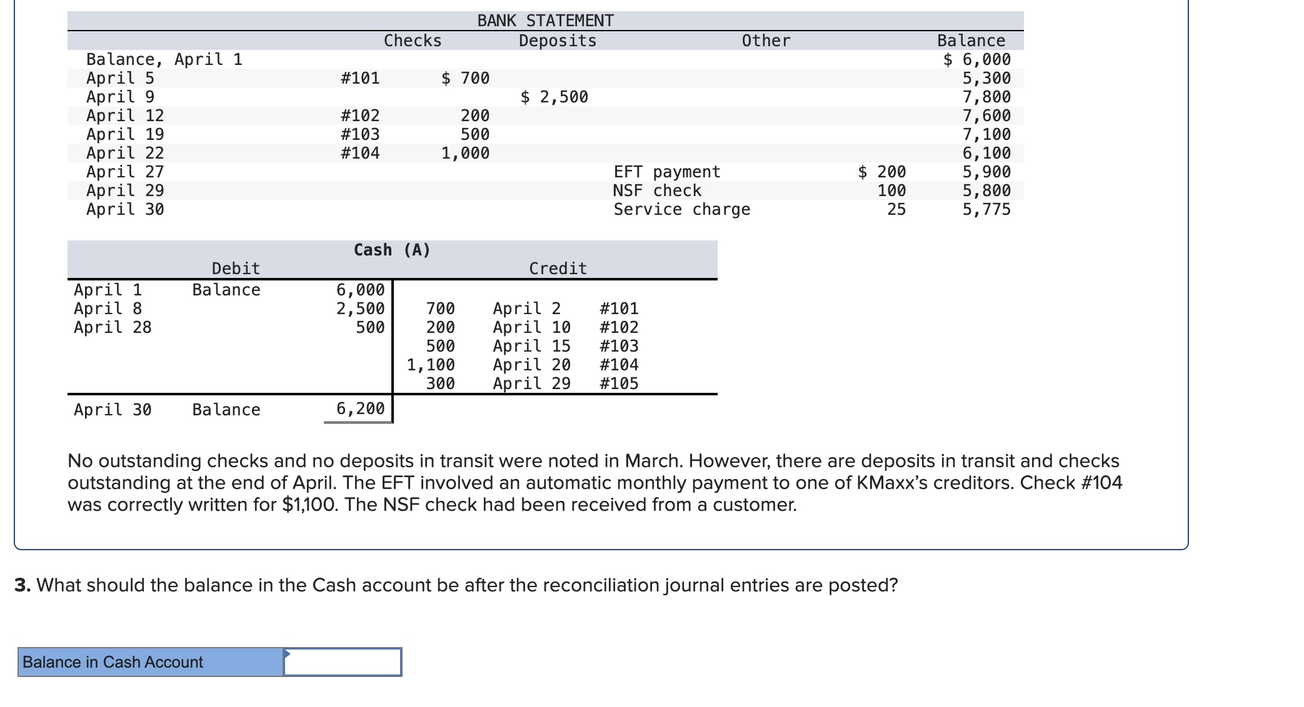Click the small triangle marker on answer field
Screen dimensions: 1304x707
click(x=287, y=654)
